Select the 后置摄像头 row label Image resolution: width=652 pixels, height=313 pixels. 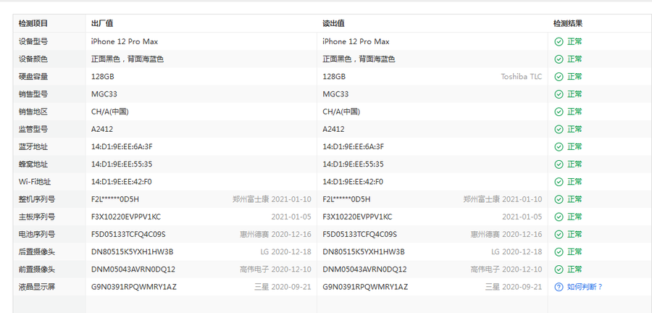[37, 252]
